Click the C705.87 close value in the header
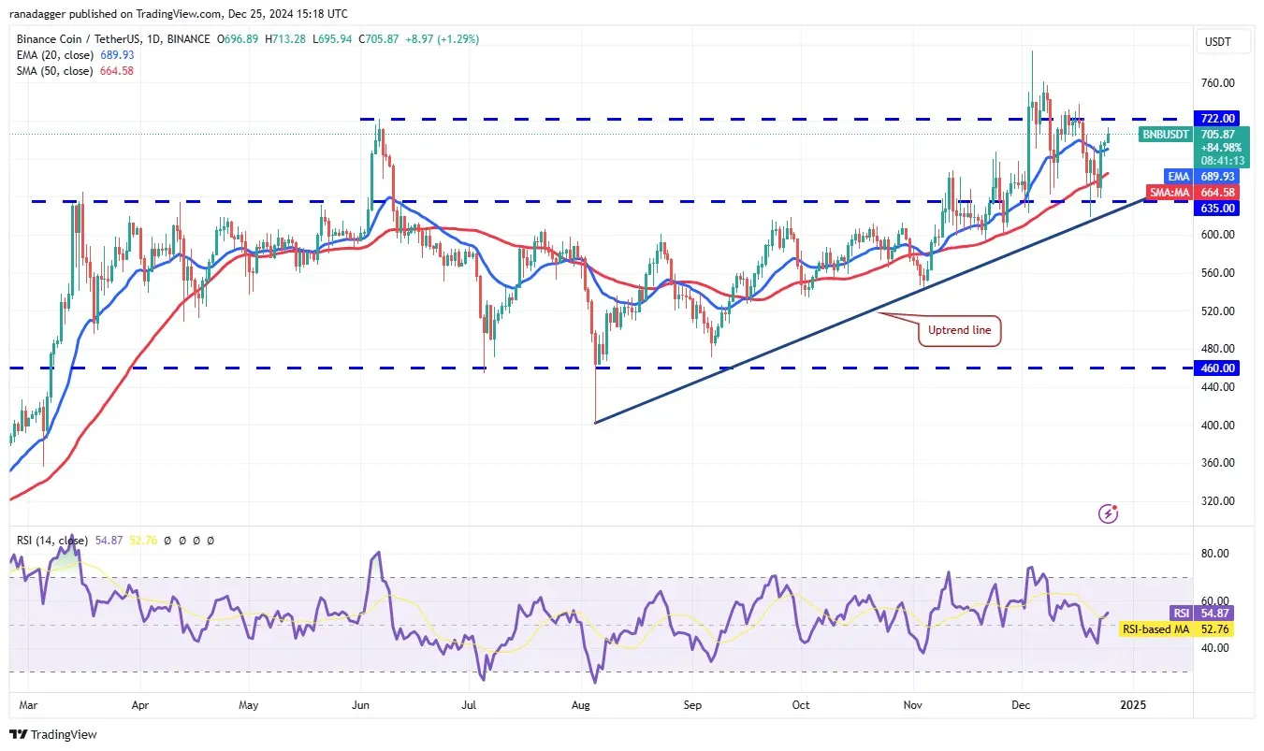1264x751 pixels. click(378, 39)
